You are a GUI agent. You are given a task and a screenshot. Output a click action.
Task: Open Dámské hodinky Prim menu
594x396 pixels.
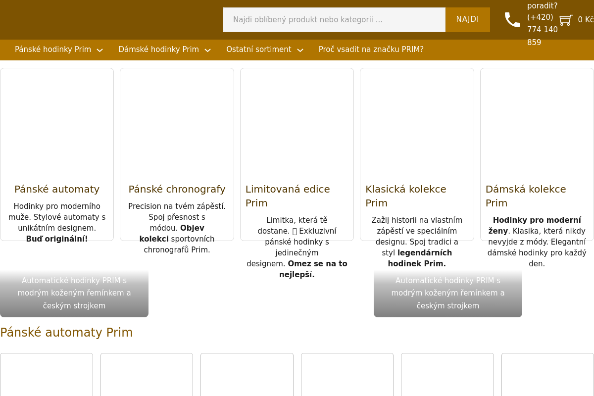coord(158,49)
